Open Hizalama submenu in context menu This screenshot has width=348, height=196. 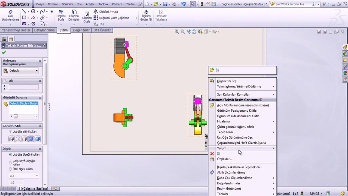point(242,121)
